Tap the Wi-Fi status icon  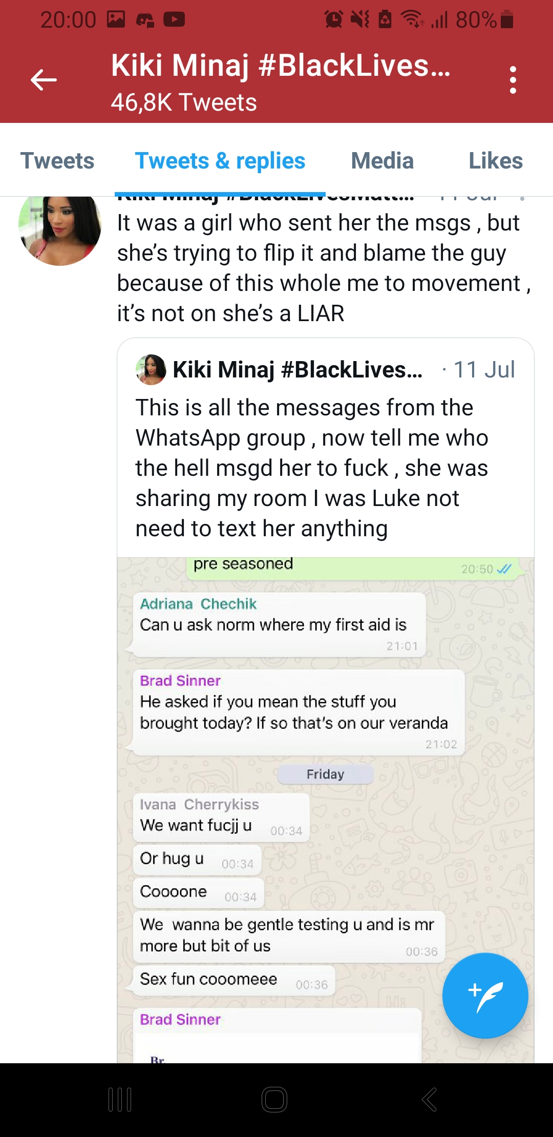411,20
